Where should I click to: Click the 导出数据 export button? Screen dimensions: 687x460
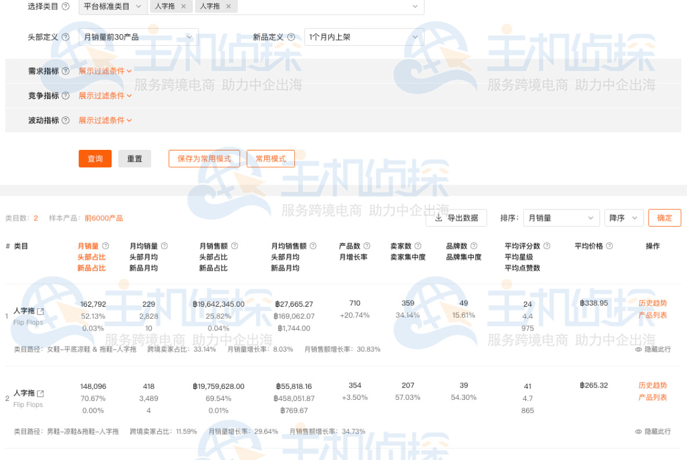pyautogui.click(x=456, y=218)
